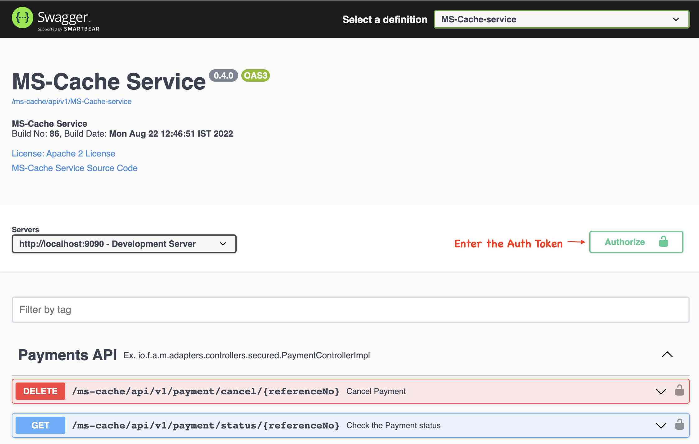Click the OAS3 badge

point(255,75)
